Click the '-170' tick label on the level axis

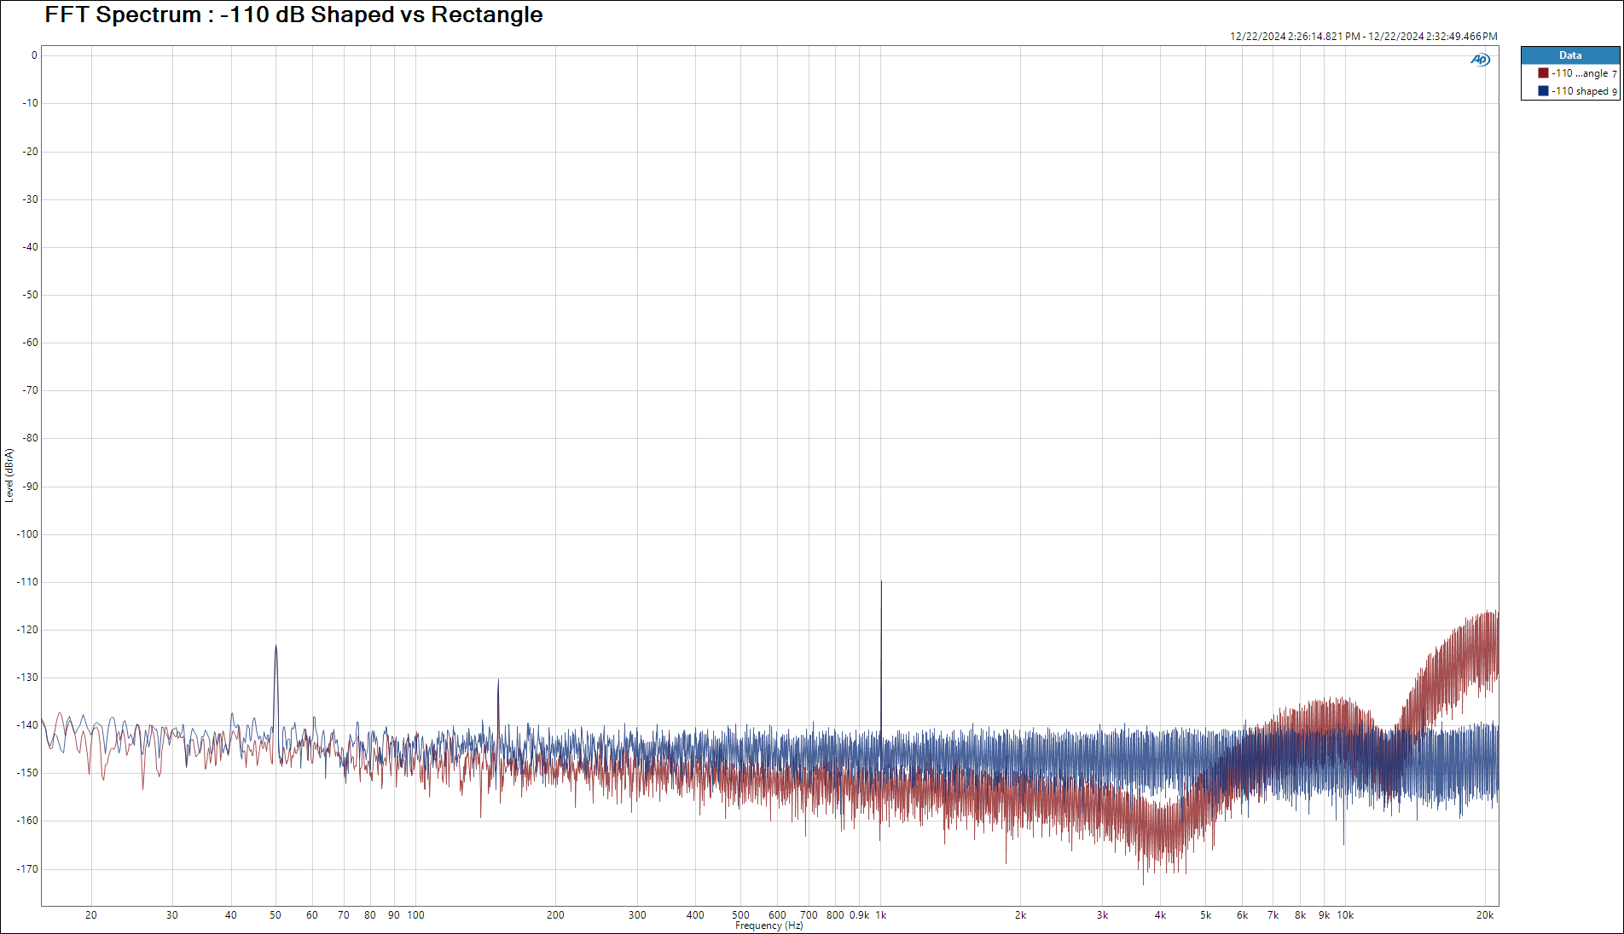click(28, 869)
